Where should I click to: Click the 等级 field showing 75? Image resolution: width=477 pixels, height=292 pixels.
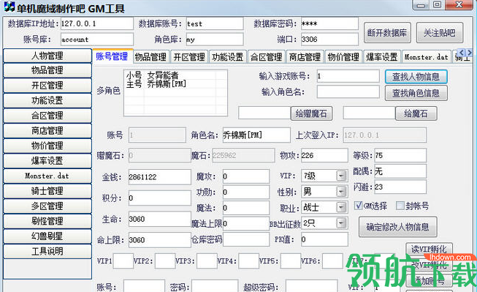[x=400, y=155]
